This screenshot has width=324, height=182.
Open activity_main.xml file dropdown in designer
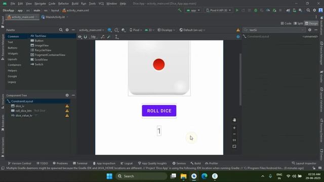click(x=92, y=30)
